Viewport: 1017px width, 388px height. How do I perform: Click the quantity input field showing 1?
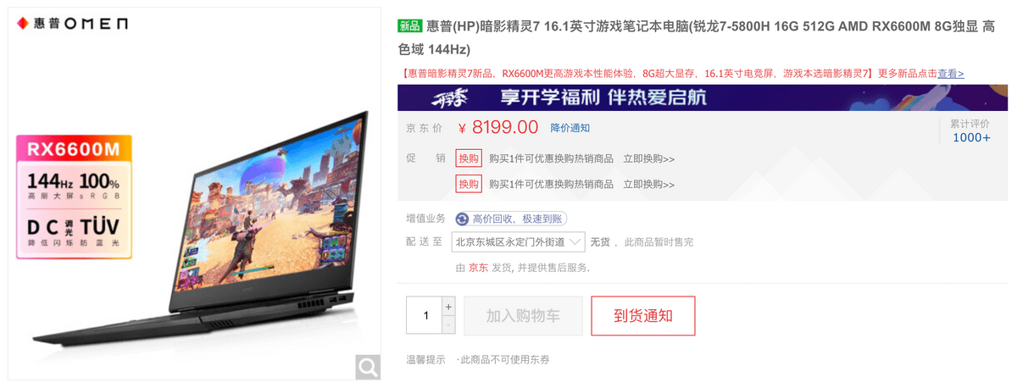pyautogui.click(x=425, y=316)
